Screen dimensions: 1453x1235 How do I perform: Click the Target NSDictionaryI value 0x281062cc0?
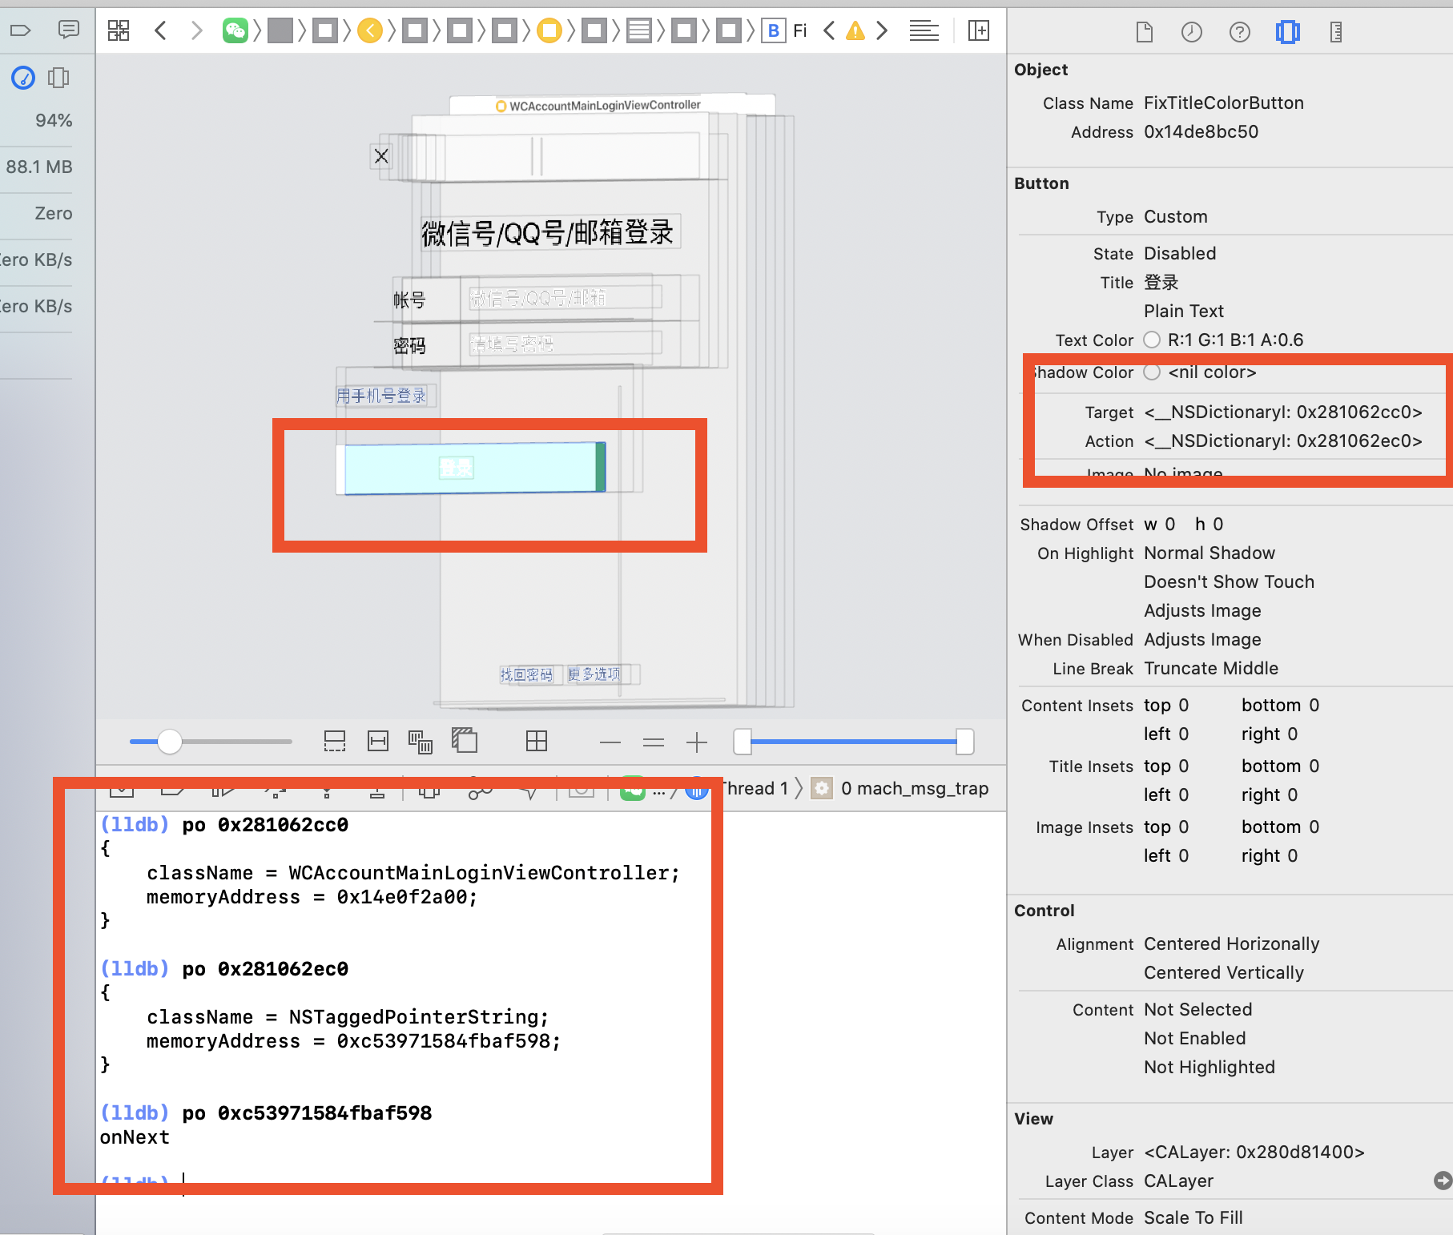1283,412
